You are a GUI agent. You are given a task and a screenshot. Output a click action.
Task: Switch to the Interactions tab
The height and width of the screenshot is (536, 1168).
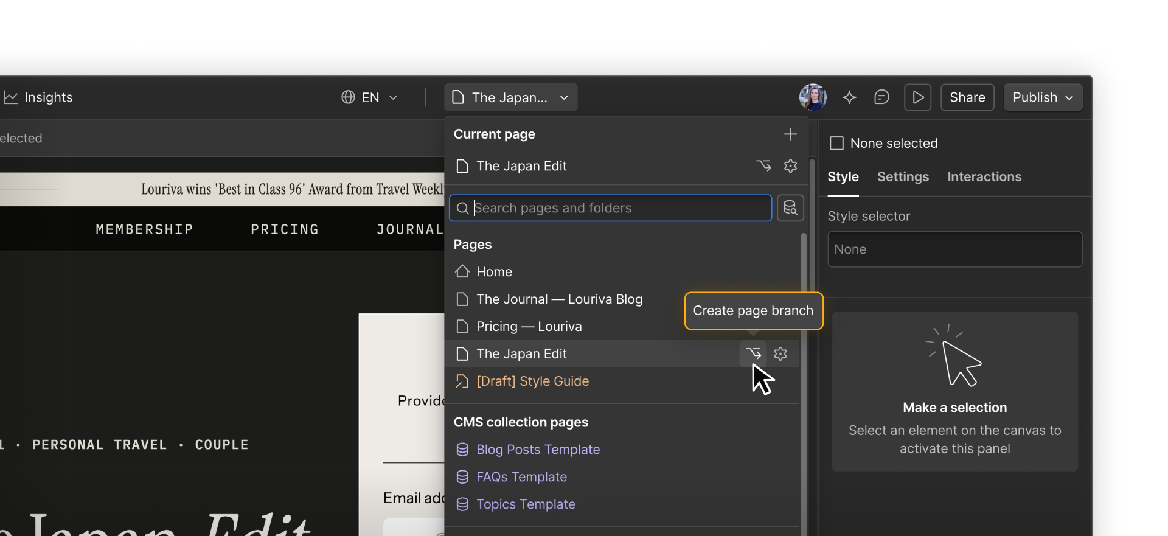click(984, 177)
